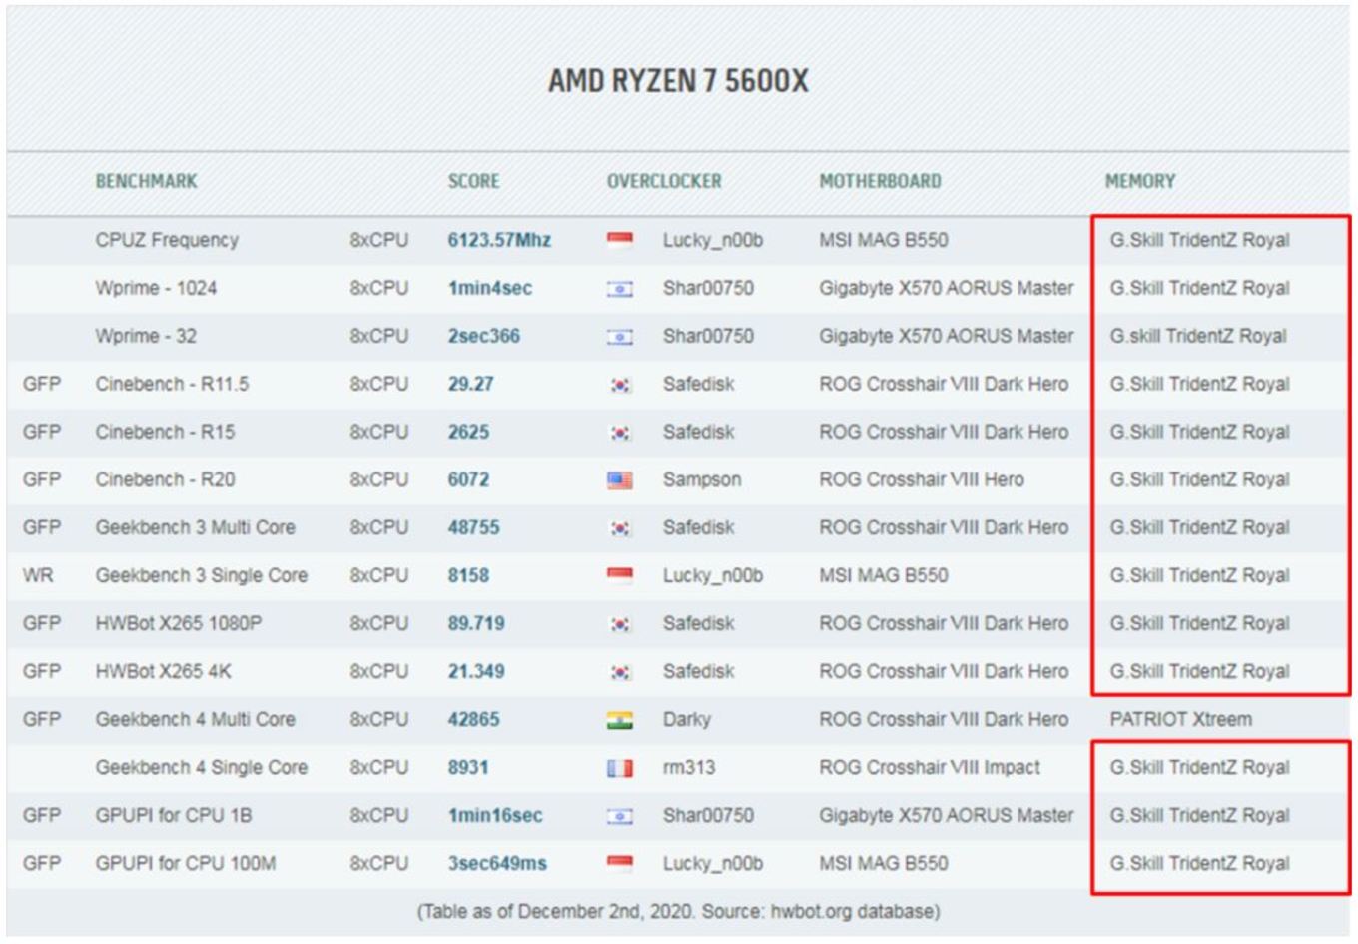Click the Israel flag in the GPUPI for CPU 1B row
Image resolution: width=1358 pixels, height=944 pixels.
(620, 815)
